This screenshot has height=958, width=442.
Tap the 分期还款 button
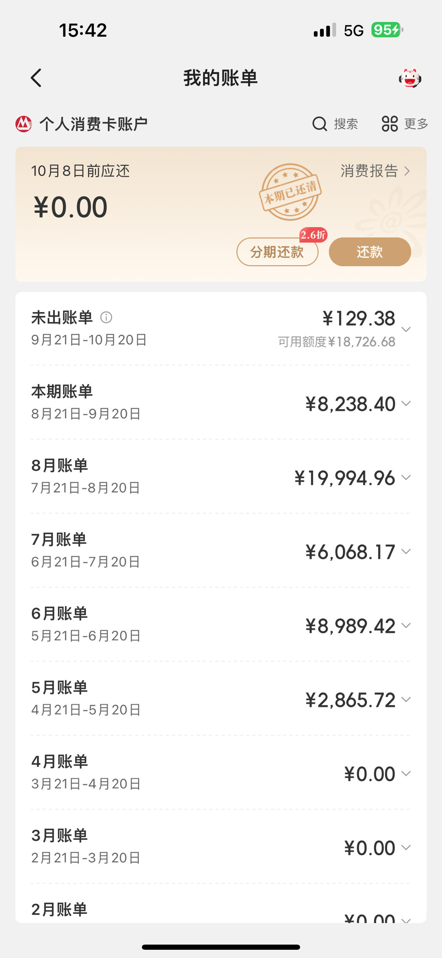[277, 252]
